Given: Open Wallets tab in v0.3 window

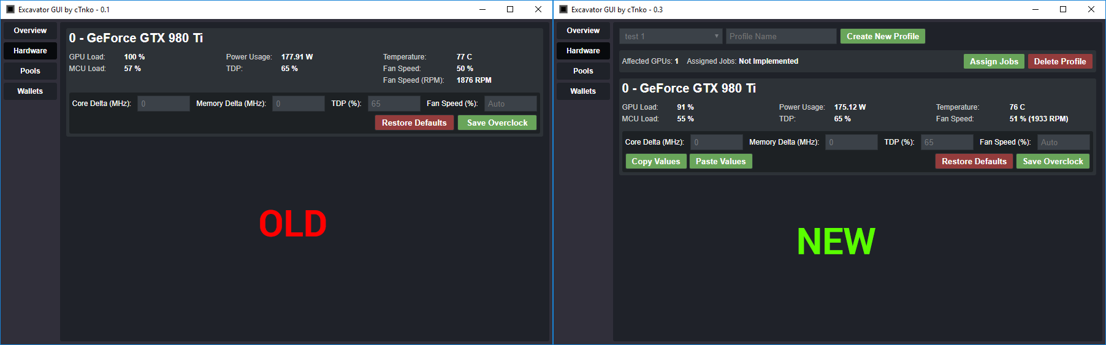Looking at the screenshot, I should click(x=583, y=91).
